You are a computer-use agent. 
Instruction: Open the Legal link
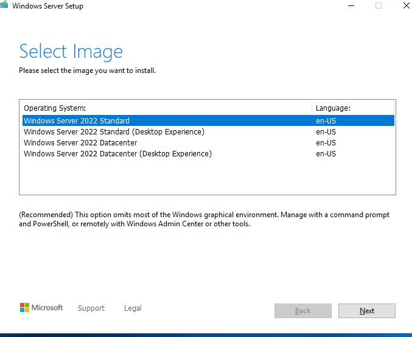coord(133,308)
